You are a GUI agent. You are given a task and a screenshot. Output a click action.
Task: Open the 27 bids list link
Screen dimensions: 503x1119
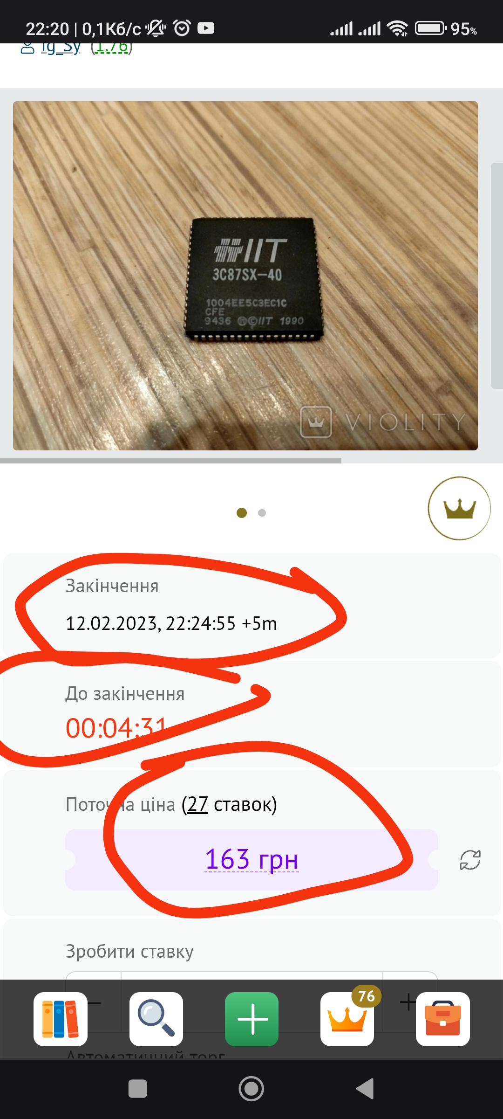point(197,804)
